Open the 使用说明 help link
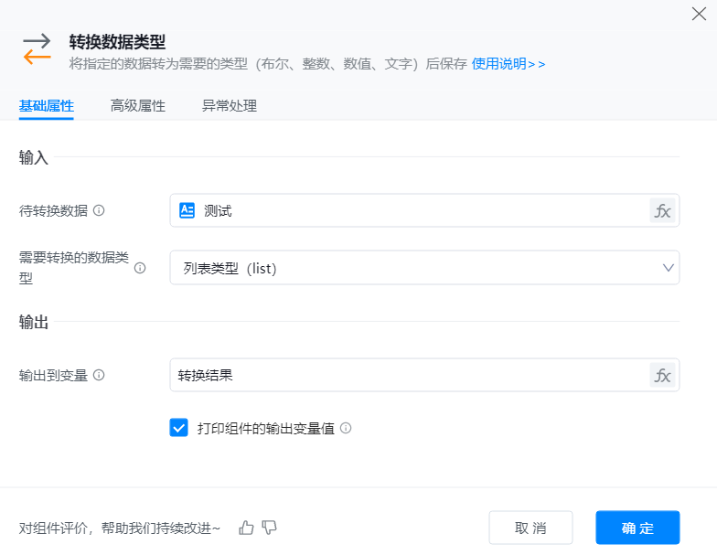Screen dimensions: 717x555 coord(508,64)
